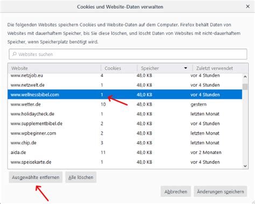Select the www.supplementbibel.de row
255x204 pixels.
(x=125, y=123)
